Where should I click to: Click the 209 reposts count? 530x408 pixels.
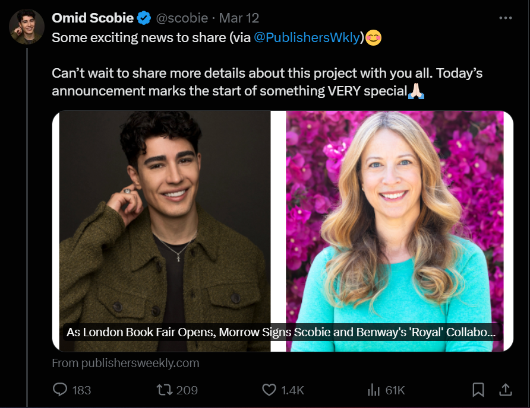coord(187,390)
